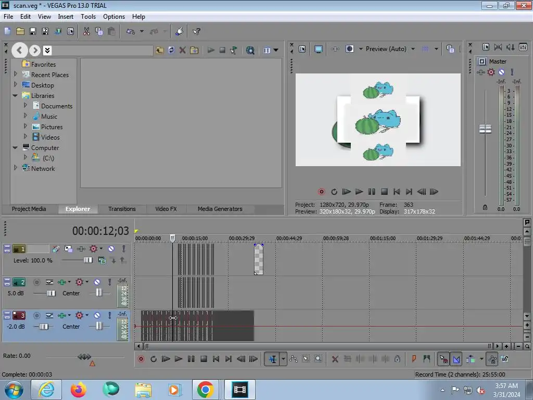This screenshot has width=533, height=400.
Task: Click the Explorer Back navigation arrow
Action: (x=19, y=51)
